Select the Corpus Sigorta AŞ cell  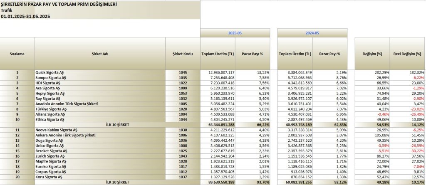pos(100,172)
